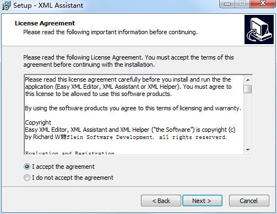Screen dimensions: 277x214
Task: Click the 'Copyright' line in license text
Action: click(38, 122)
